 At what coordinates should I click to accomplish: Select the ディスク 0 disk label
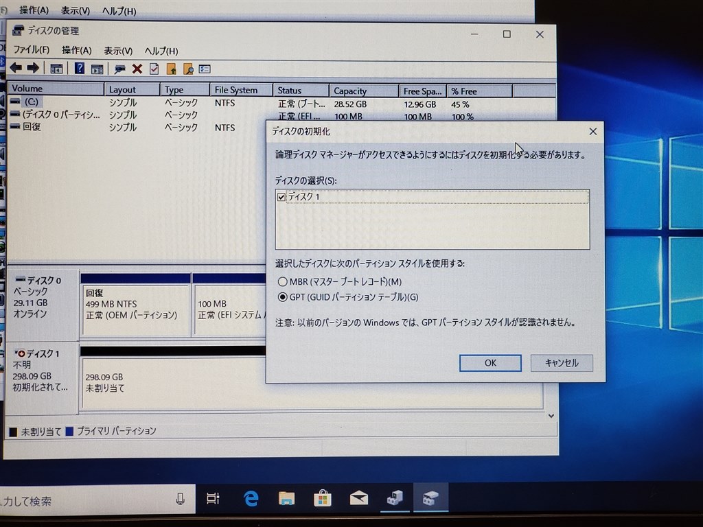point(42,305)
